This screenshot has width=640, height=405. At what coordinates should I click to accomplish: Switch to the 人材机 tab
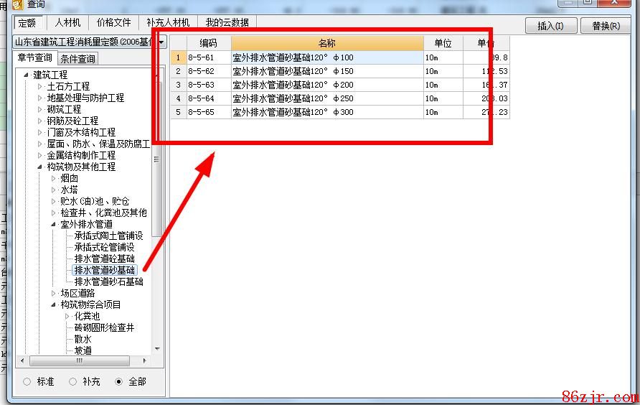click(x=68, y=23)
